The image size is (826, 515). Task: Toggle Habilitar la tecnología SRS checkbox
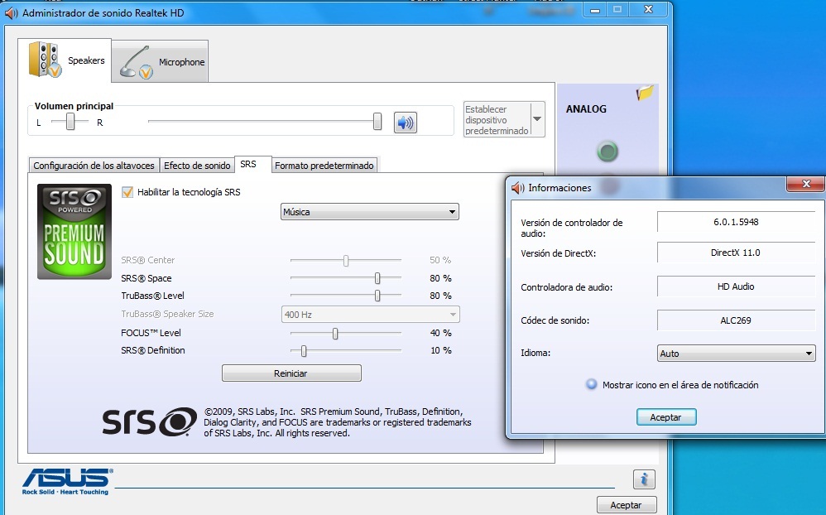(127, 192)
